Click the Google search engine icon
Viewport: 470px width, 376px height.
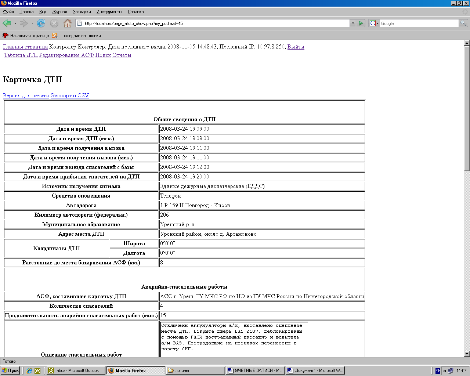pyautogui.click(x=373, y=23)
